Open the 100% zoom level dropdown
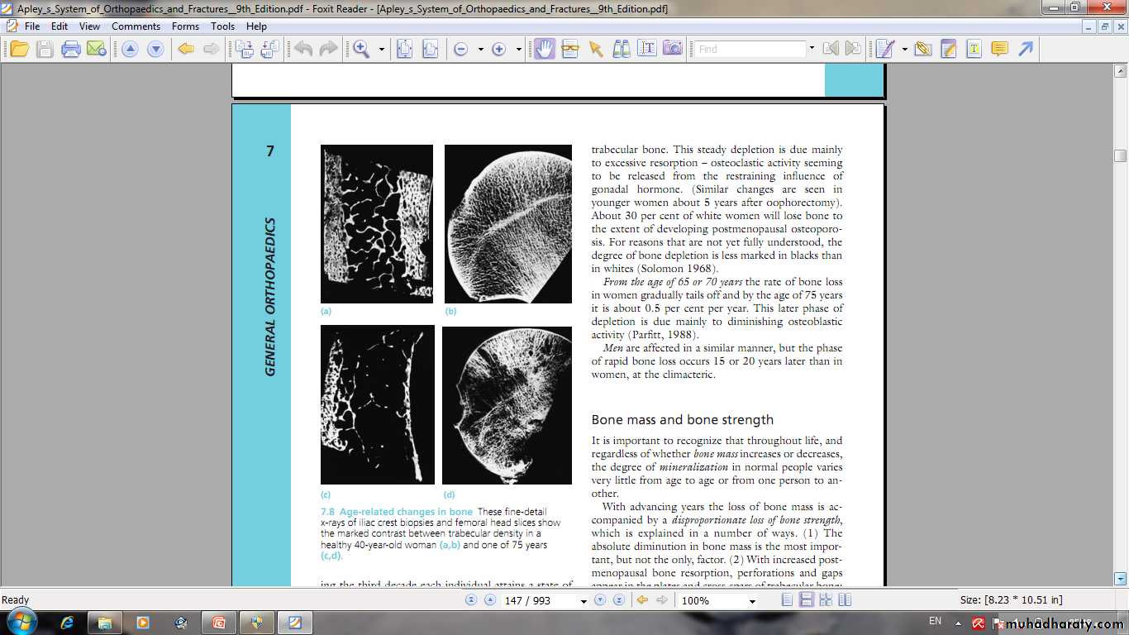Image resolution: width=1129 pixels, height=635 pixels. 752,601
